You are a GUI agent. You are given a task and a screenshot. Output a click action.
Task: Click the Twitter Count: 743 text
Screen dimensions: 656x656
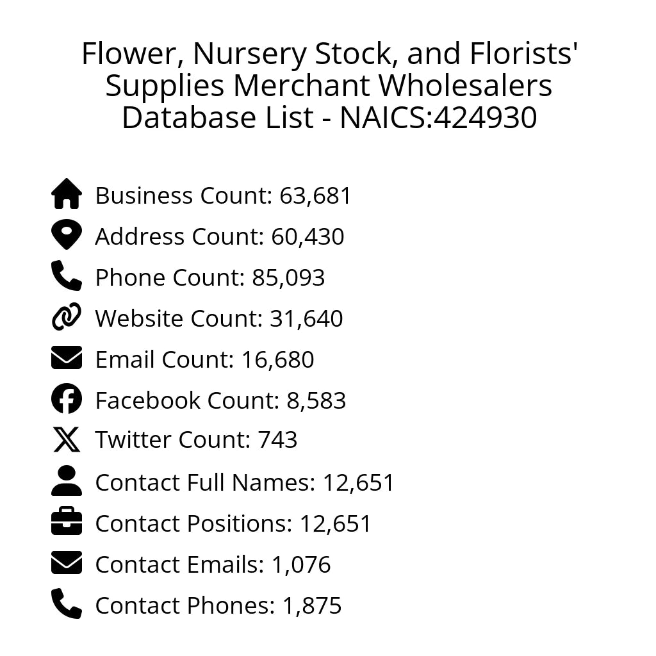(196, 440)
